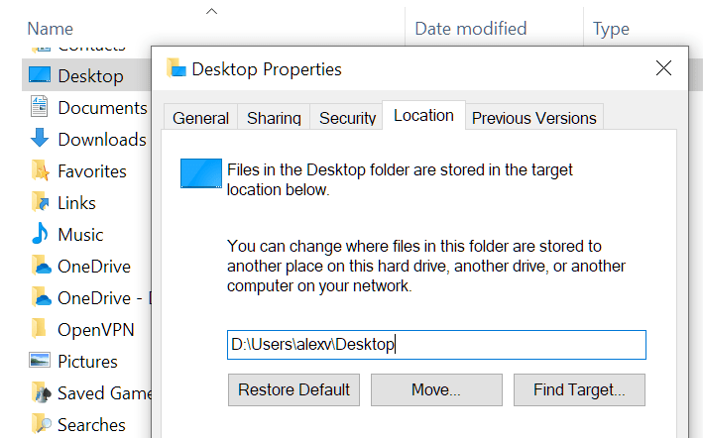Click the Find Target... button

[x=579, y=389]
